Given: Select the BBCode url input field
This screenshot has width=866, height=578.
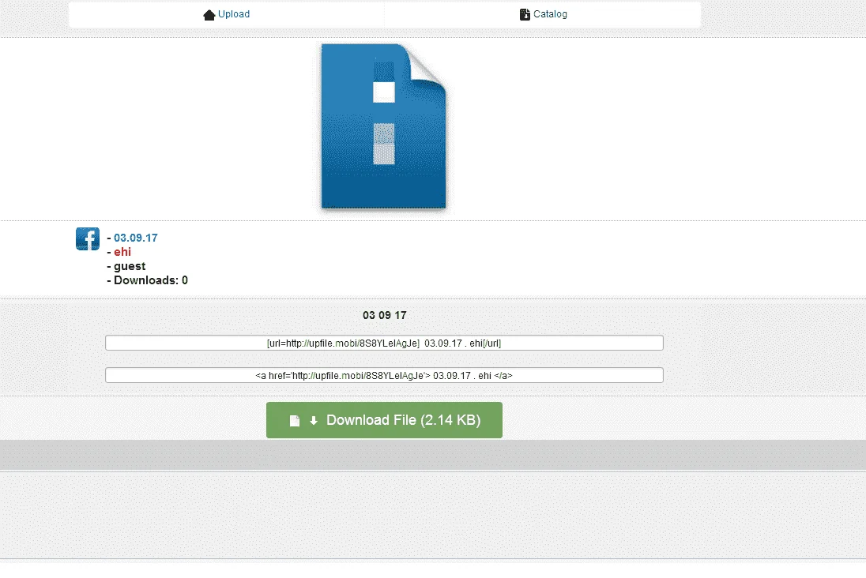Looking at the screenshot, I should [384, 343].
